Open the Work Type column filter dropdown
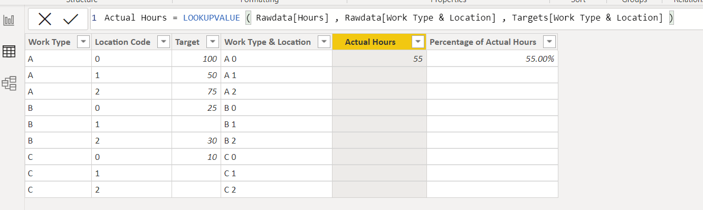 click(x=83, y=42)
